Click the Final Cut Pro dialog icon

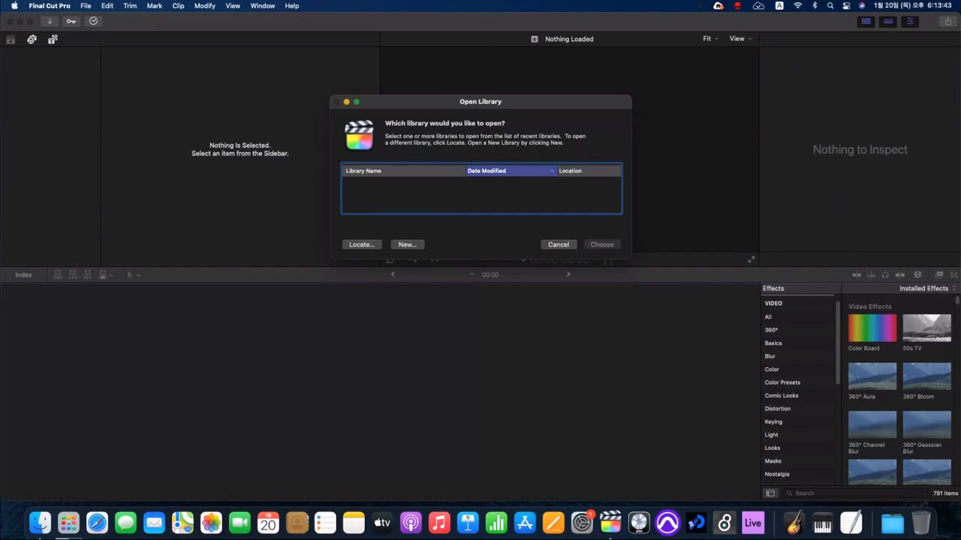coord(359,135)
